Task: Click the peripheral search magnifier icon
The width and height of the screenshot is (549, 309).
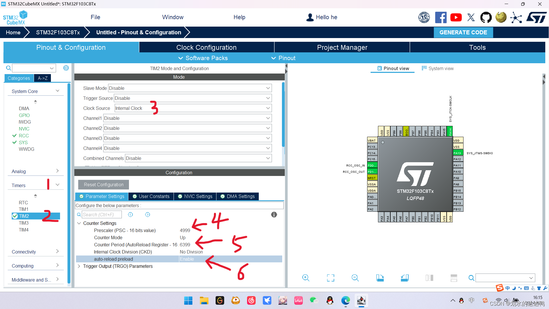Action: tap(9, 68)
